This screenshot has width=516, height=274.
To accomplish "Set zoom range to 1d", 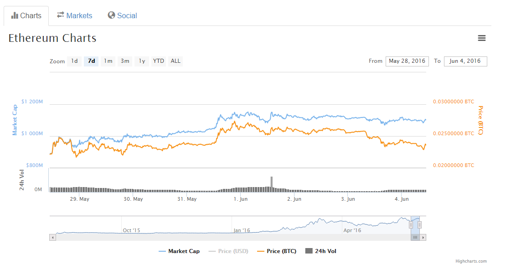I will 74,61.
